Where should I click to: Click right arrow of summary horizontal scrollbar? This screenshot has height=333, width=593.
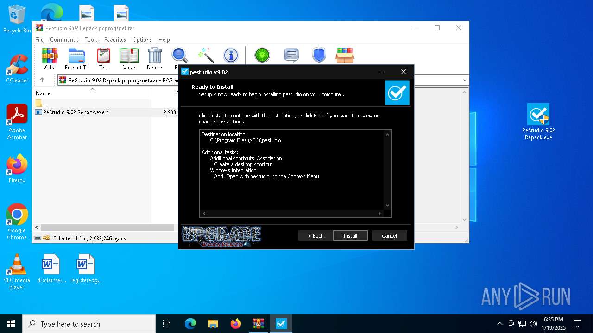coord(379,213)
